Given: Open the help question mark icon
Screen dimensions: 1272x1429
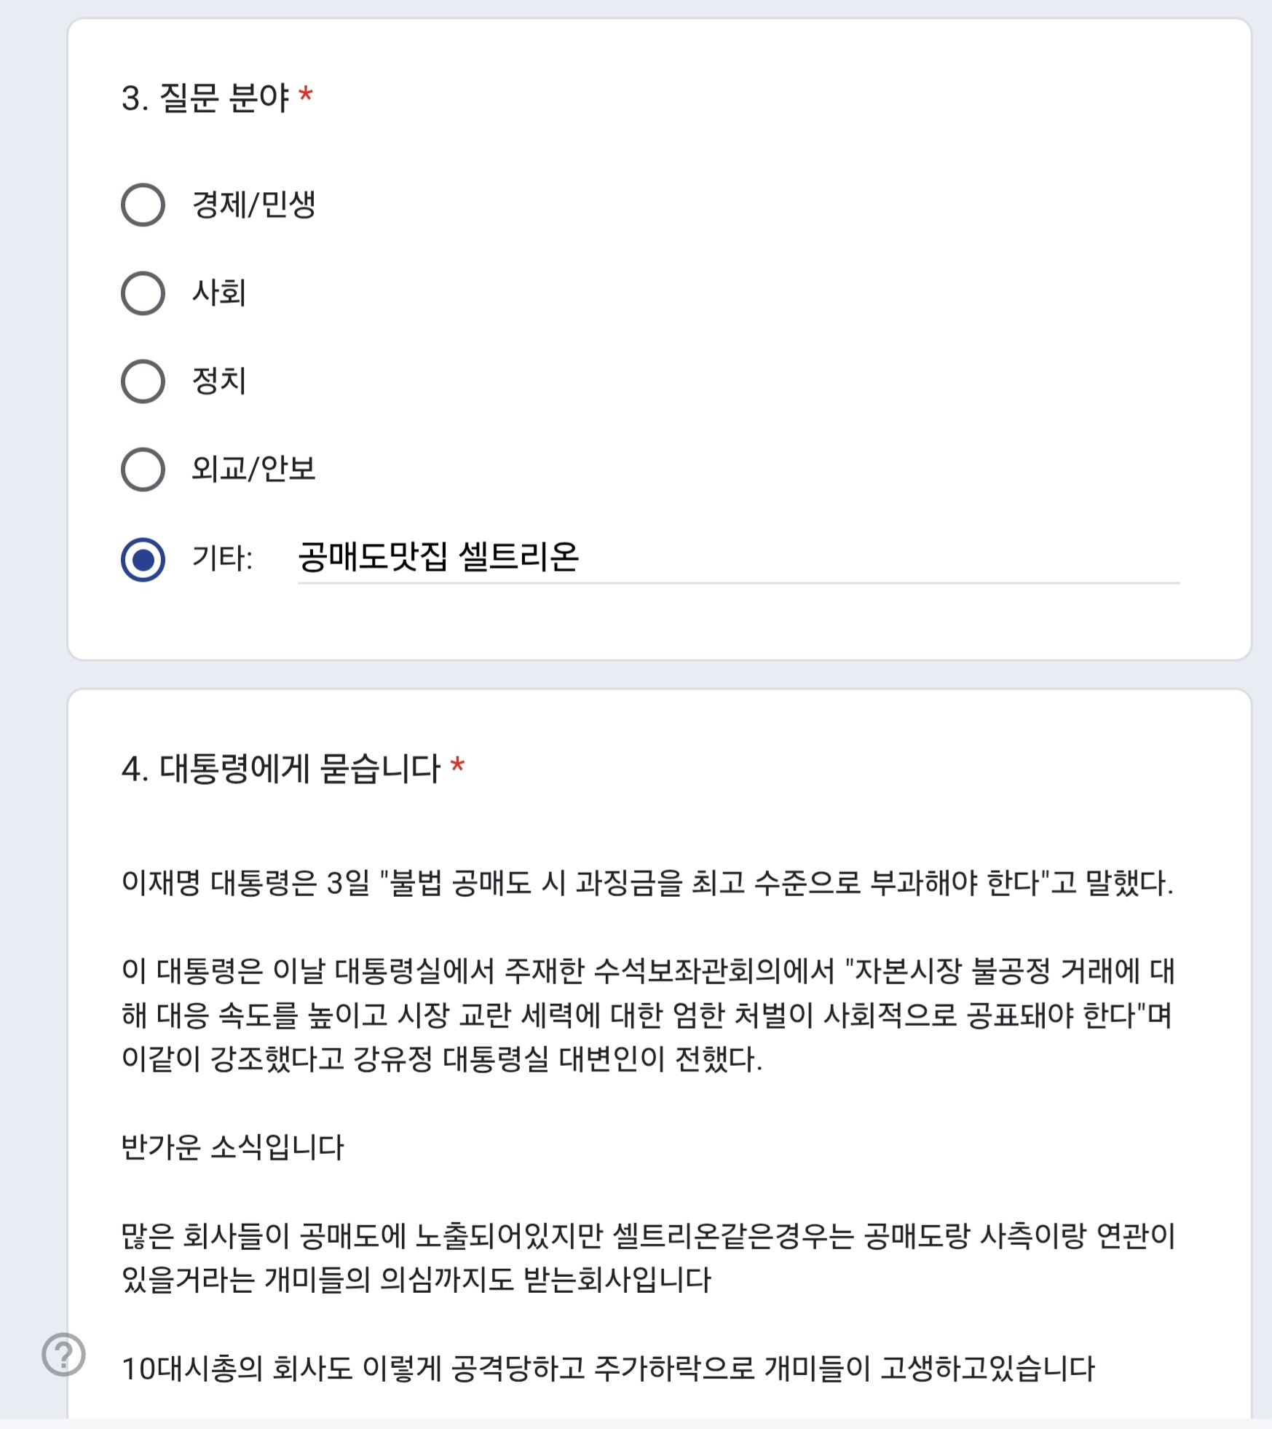Looking at the screenshot, I should pyautogui.click(x=63, y=1355).
